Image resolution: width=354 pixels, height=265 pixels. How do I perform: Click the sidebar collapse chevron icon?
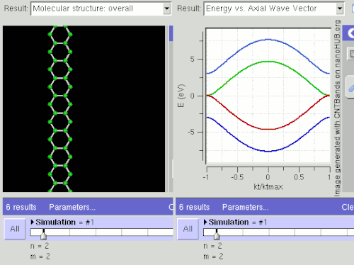pos(350,33)
